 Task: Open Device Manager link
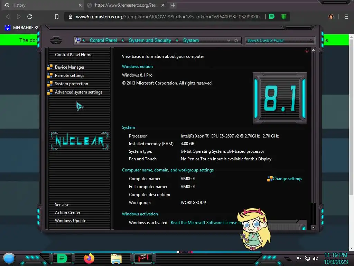point(69,67)
